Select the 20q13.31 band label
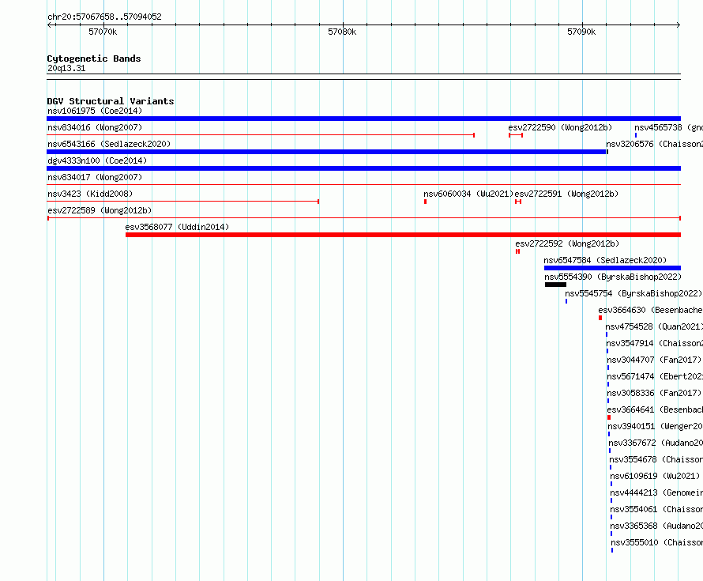The width and height of the screenshot is (703, 581). coord(66,68)
